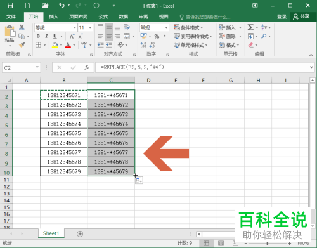Click accounting number format icon
317x248 pixels.
[x=144, y=36]
